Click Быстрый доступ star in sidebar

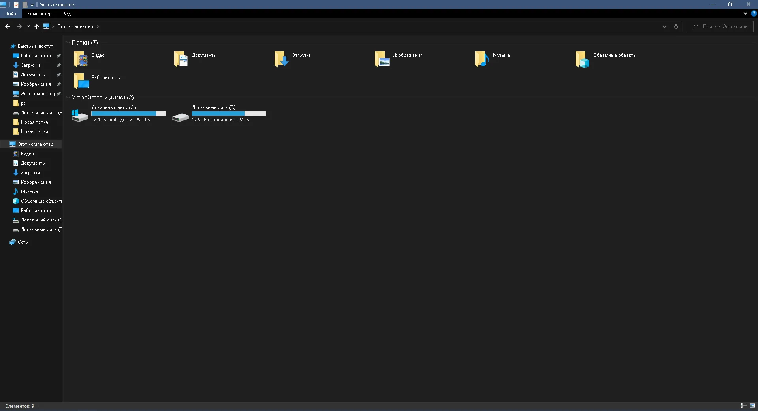coord(13,46)
